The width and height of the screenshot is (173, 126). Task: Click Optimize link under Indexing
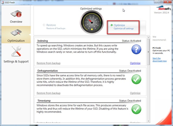[x=135, y=63]
